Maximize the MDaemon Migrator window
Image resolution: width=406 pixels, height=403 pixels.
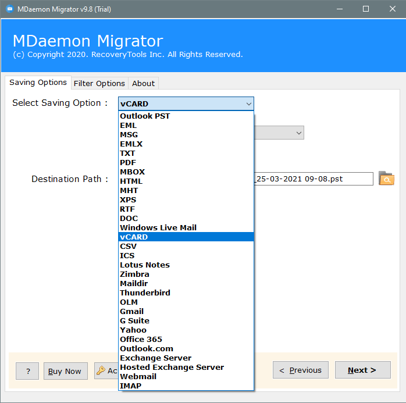click(x=366, y=9)
